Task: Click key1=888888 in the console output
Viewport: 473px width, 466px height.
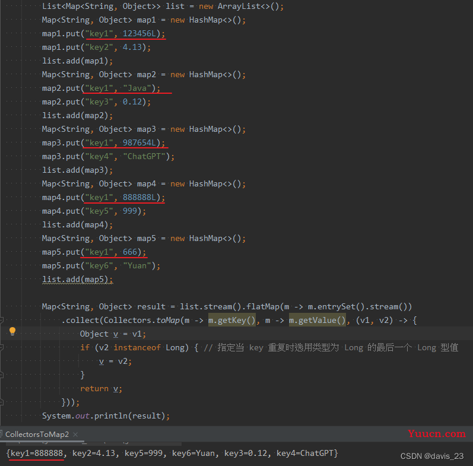Action: pos(37,454)
